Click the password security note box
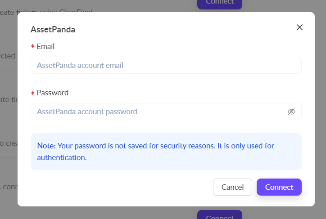This screenshot has width=326, height=219. point(166,152)
